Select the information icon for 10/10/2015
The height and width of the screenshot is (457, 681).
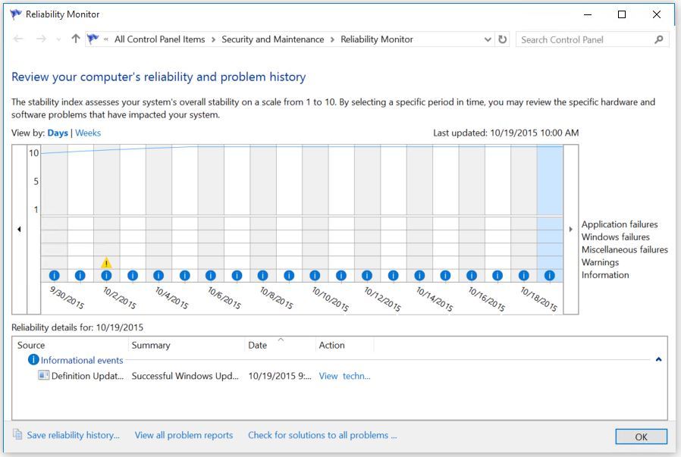pos(315,275)
